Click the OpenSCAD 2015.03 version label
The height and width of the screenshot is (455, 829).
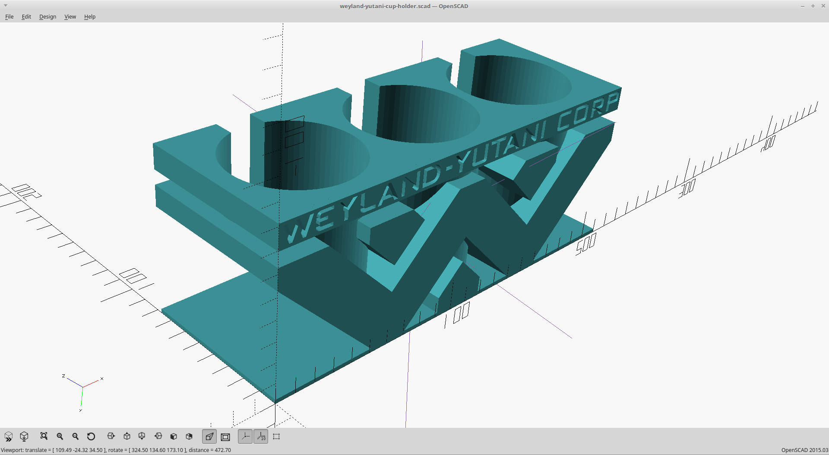(x=804, y=450)
